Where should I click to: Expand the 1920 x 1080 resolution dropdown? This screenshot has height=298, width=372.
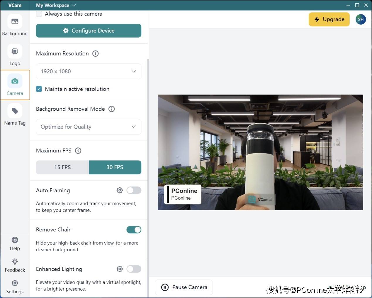[x=89, y=71]
